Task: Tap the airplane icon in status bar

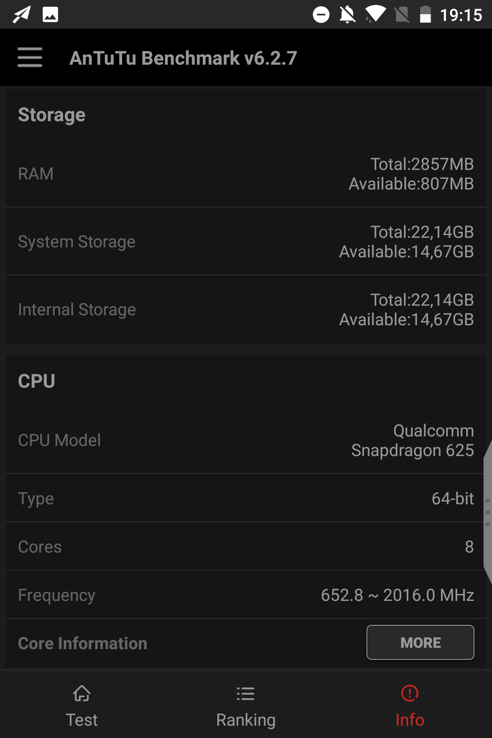Action: (x=21, y=15)
